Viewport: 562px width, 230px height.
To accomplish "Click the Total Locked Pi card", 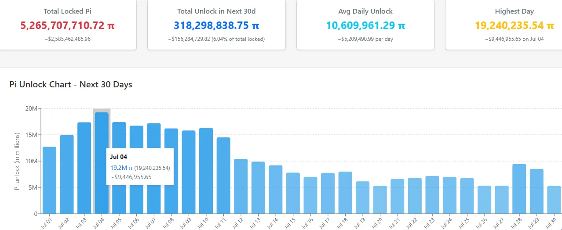I will tap(68, 24).
